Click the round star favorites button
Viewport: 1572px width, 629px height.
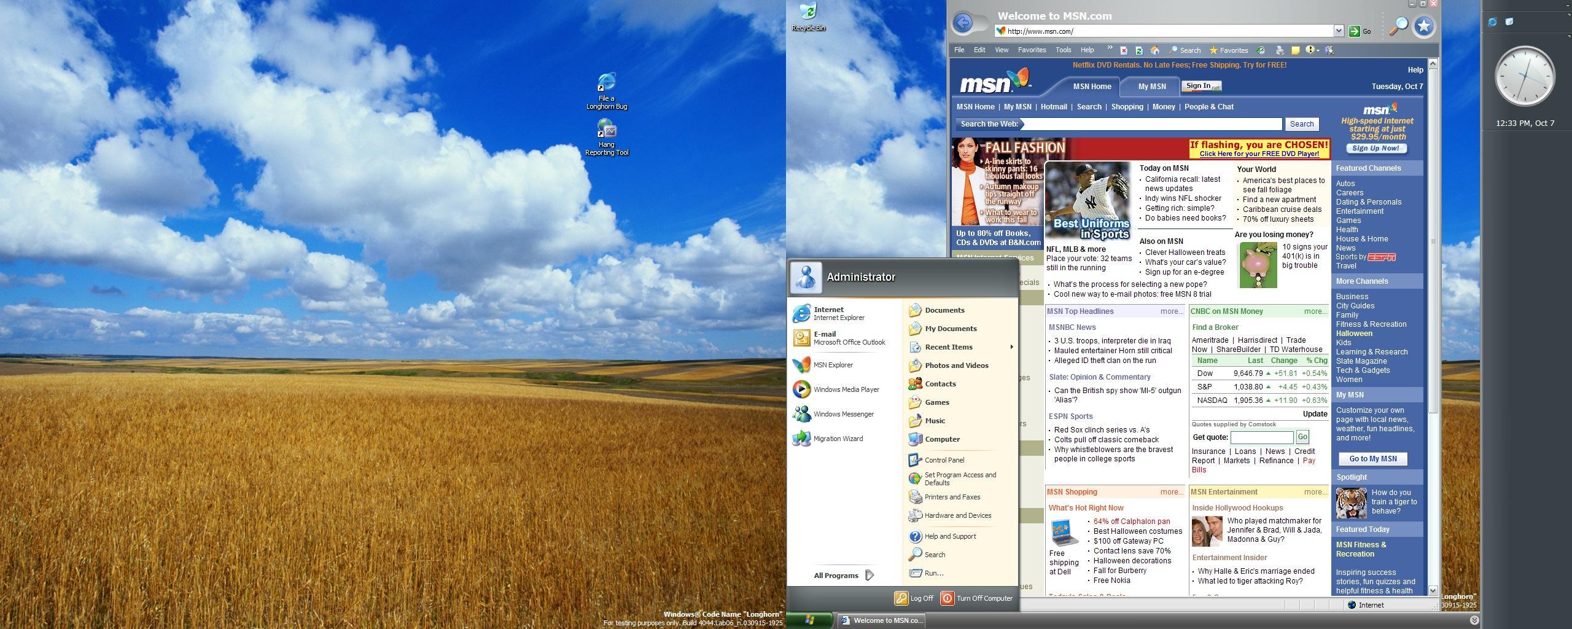[1424, 26]
